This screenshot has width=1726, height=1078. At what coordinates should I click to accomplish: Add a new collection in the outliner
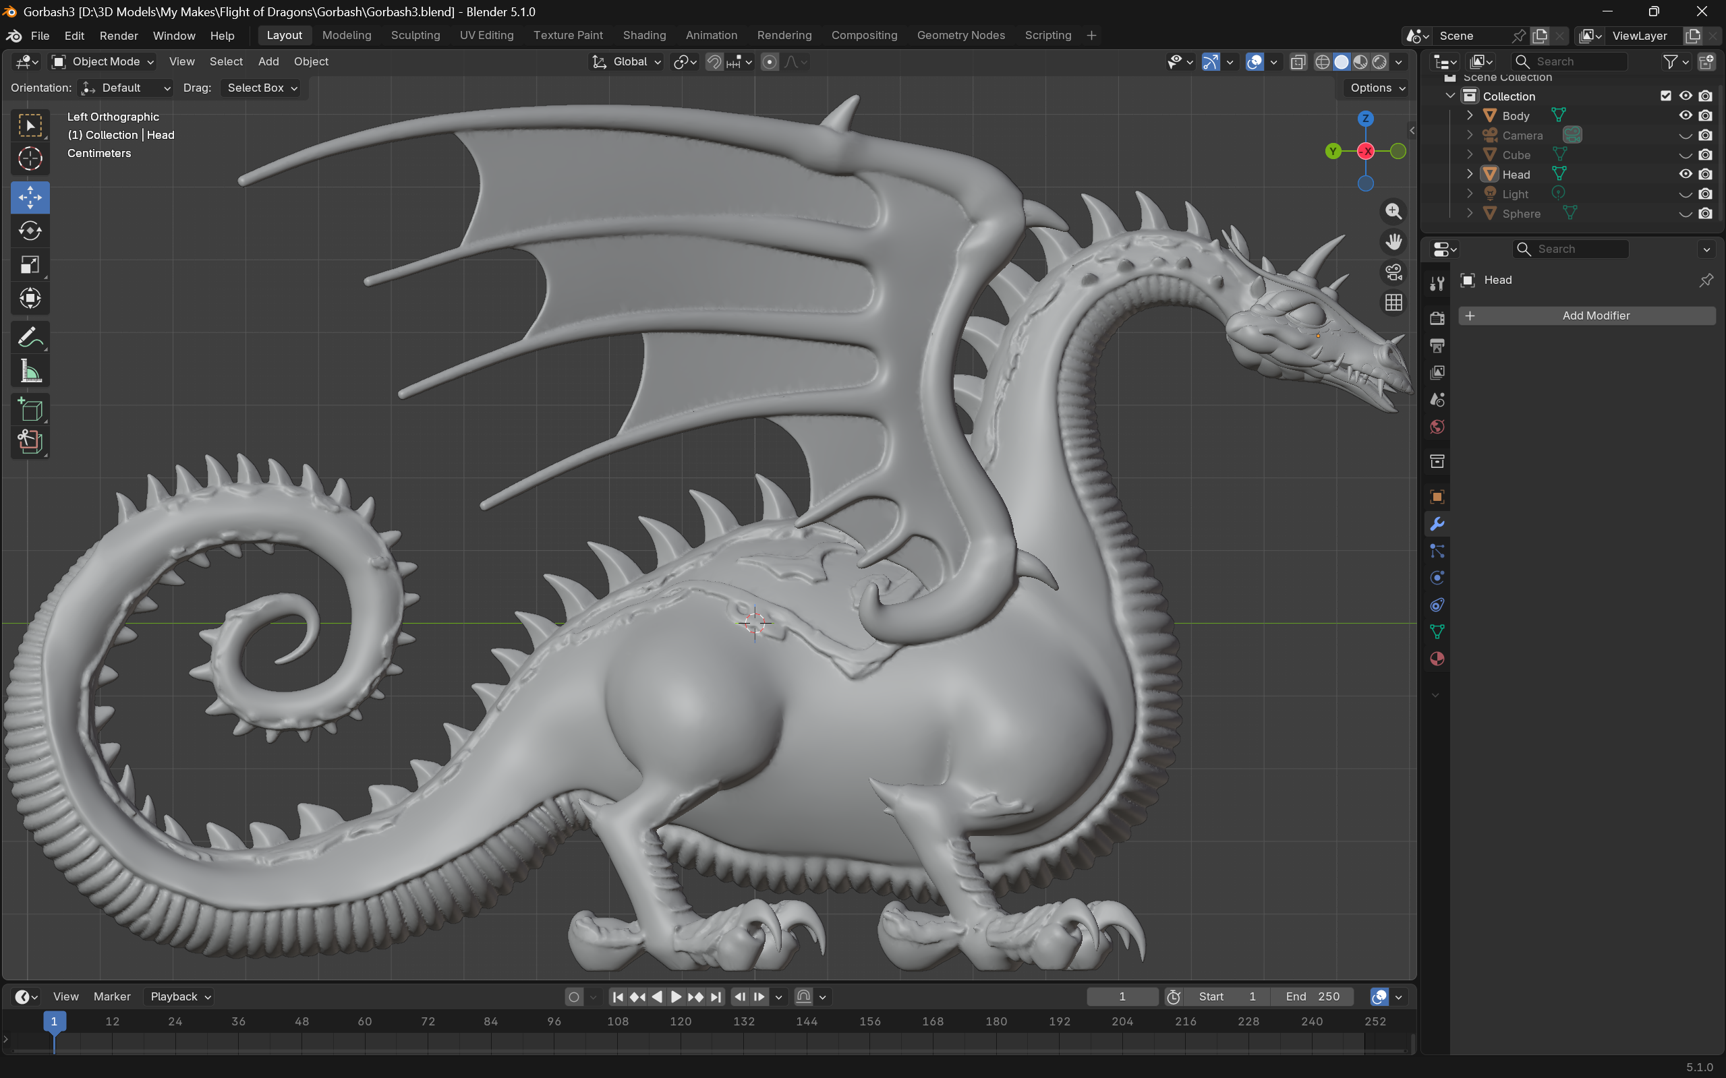(x=1706, y=62)
